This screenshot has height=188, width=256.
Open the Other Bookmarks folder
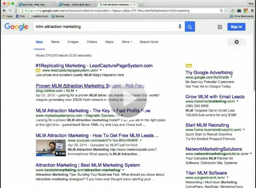[x=242, y=16]
